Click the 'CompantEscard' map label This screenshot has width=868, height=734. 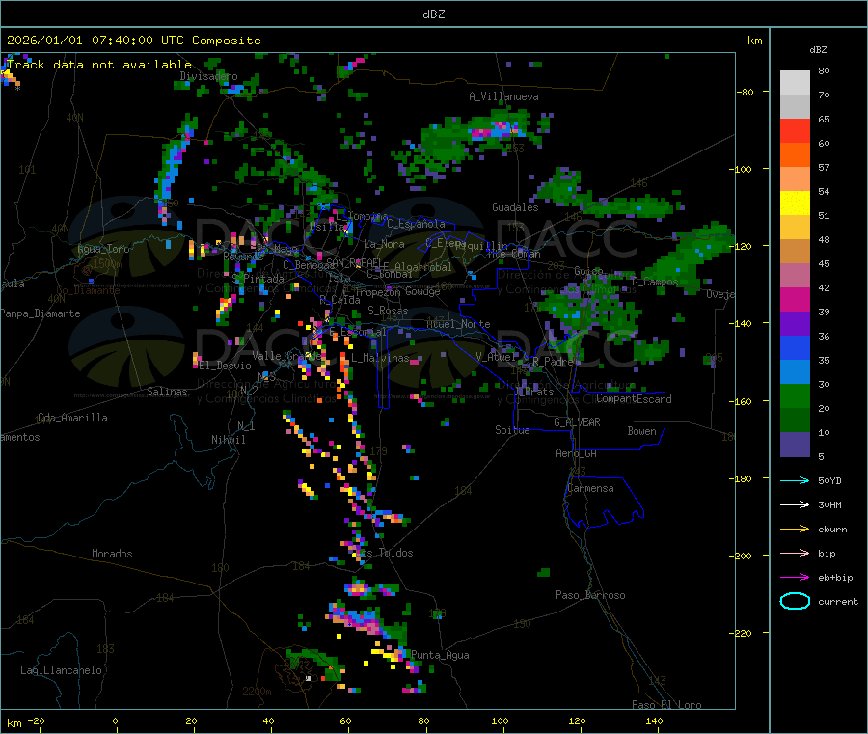(634, 399)
